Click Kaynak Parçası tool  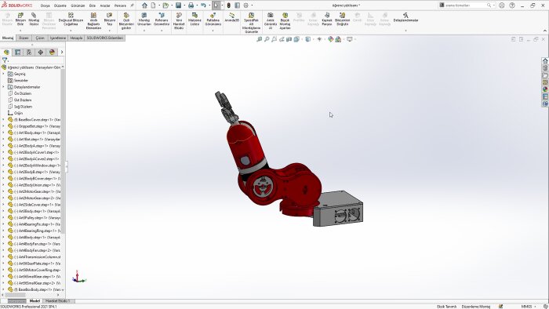pos(327,20)
